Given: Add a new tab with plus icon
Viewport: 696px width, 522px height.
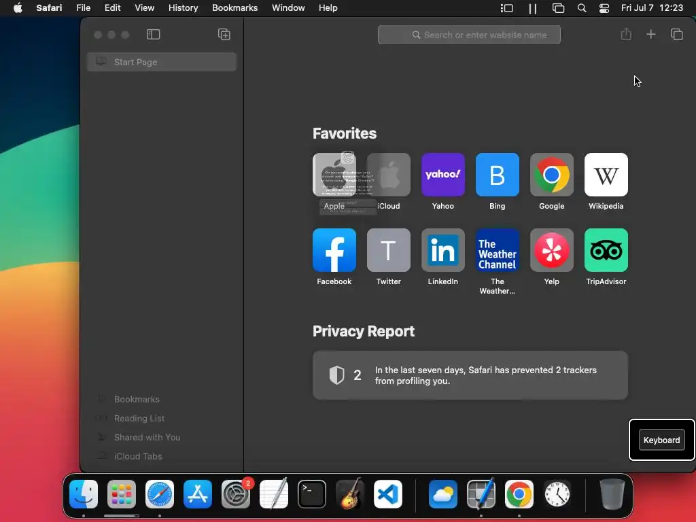Looking at the screenshot, I should (650, 34).
